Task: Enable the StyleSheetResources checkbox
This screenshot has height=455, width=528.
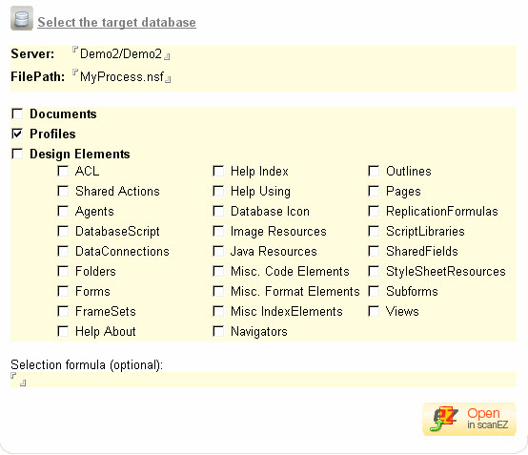Action: point(374,271)
